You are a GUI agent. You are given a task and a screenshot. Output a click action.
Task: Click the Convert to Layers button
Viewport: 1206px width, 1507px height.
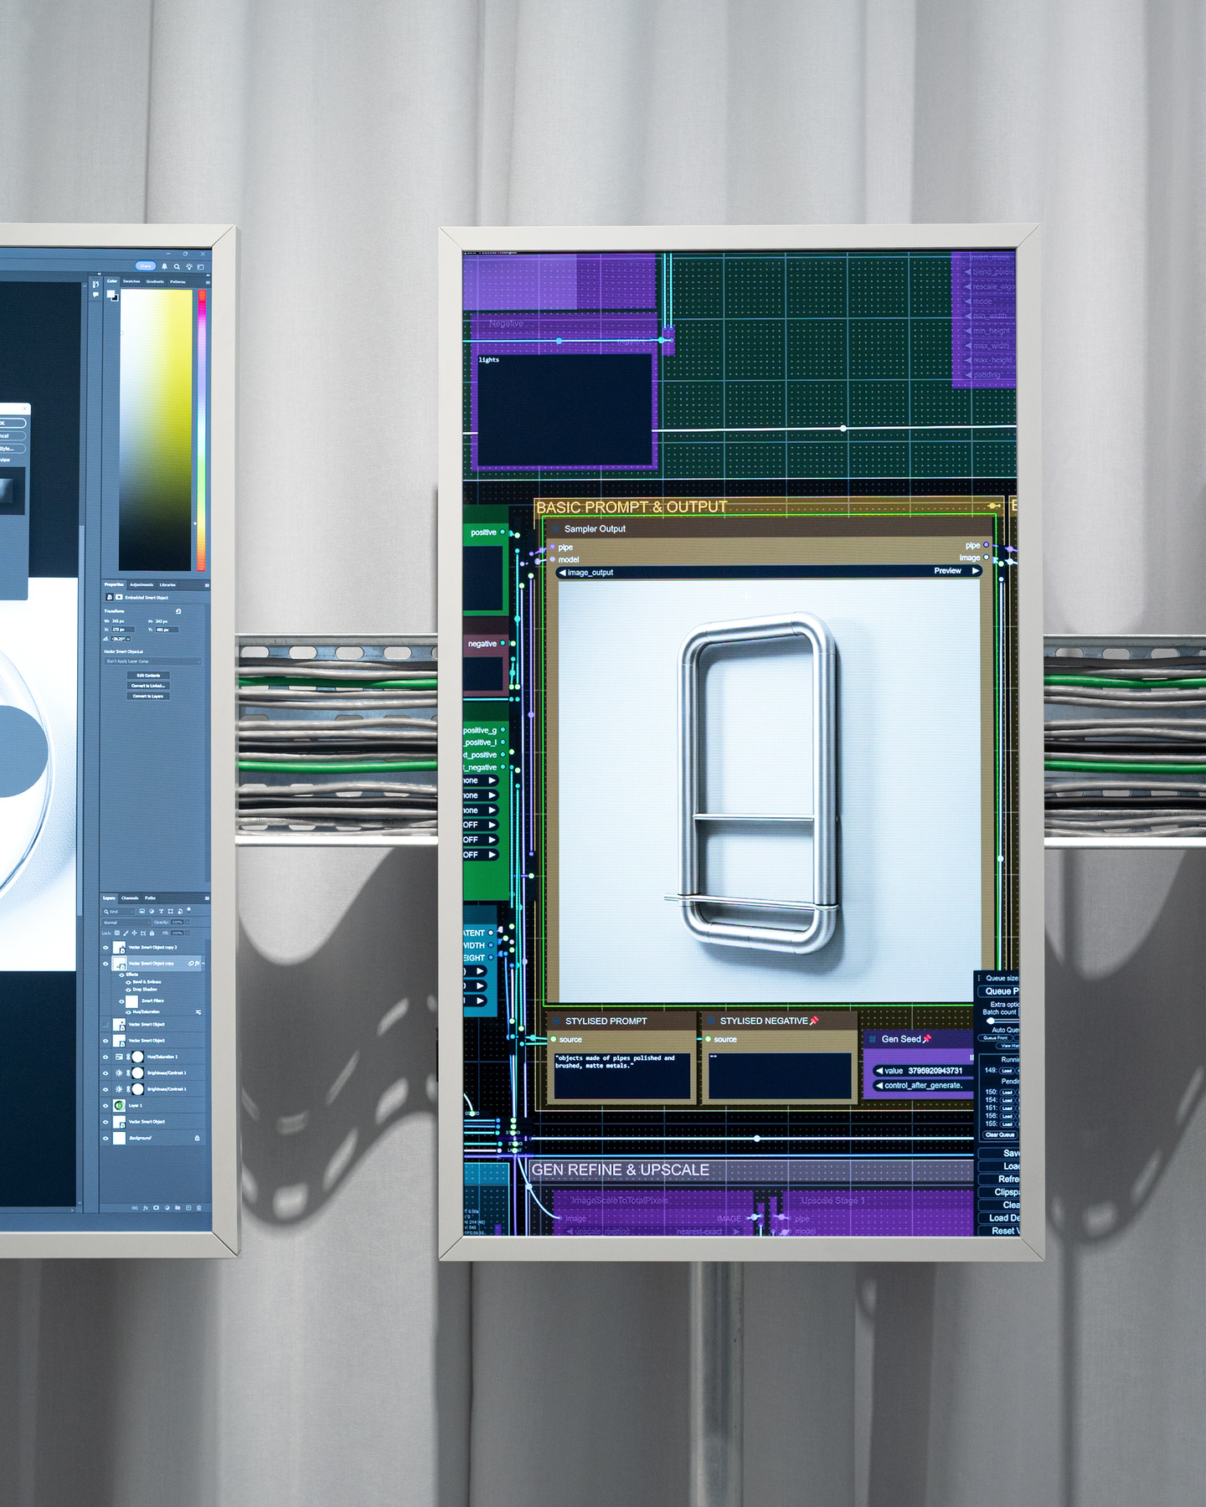148,696
